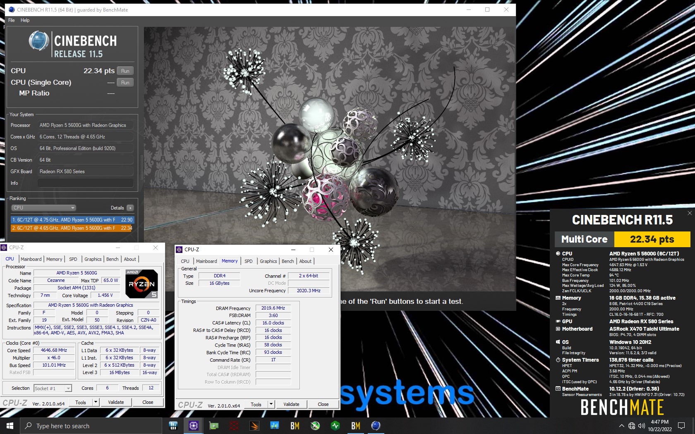Click the System Timers clock icon
The image size is (695, 434).
pos(558,360)
